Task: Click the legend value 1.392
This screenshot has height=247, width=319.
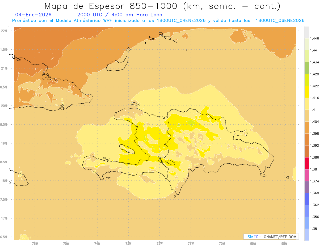Action: (x=314, y=145)
